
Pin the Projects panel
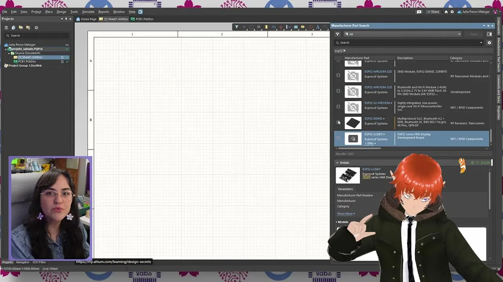66,19
